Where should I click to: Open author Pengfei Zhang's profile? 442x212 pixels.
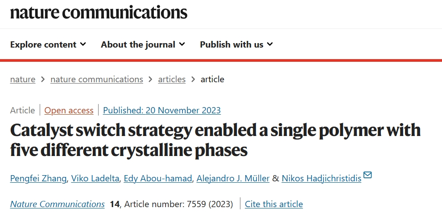38,178
